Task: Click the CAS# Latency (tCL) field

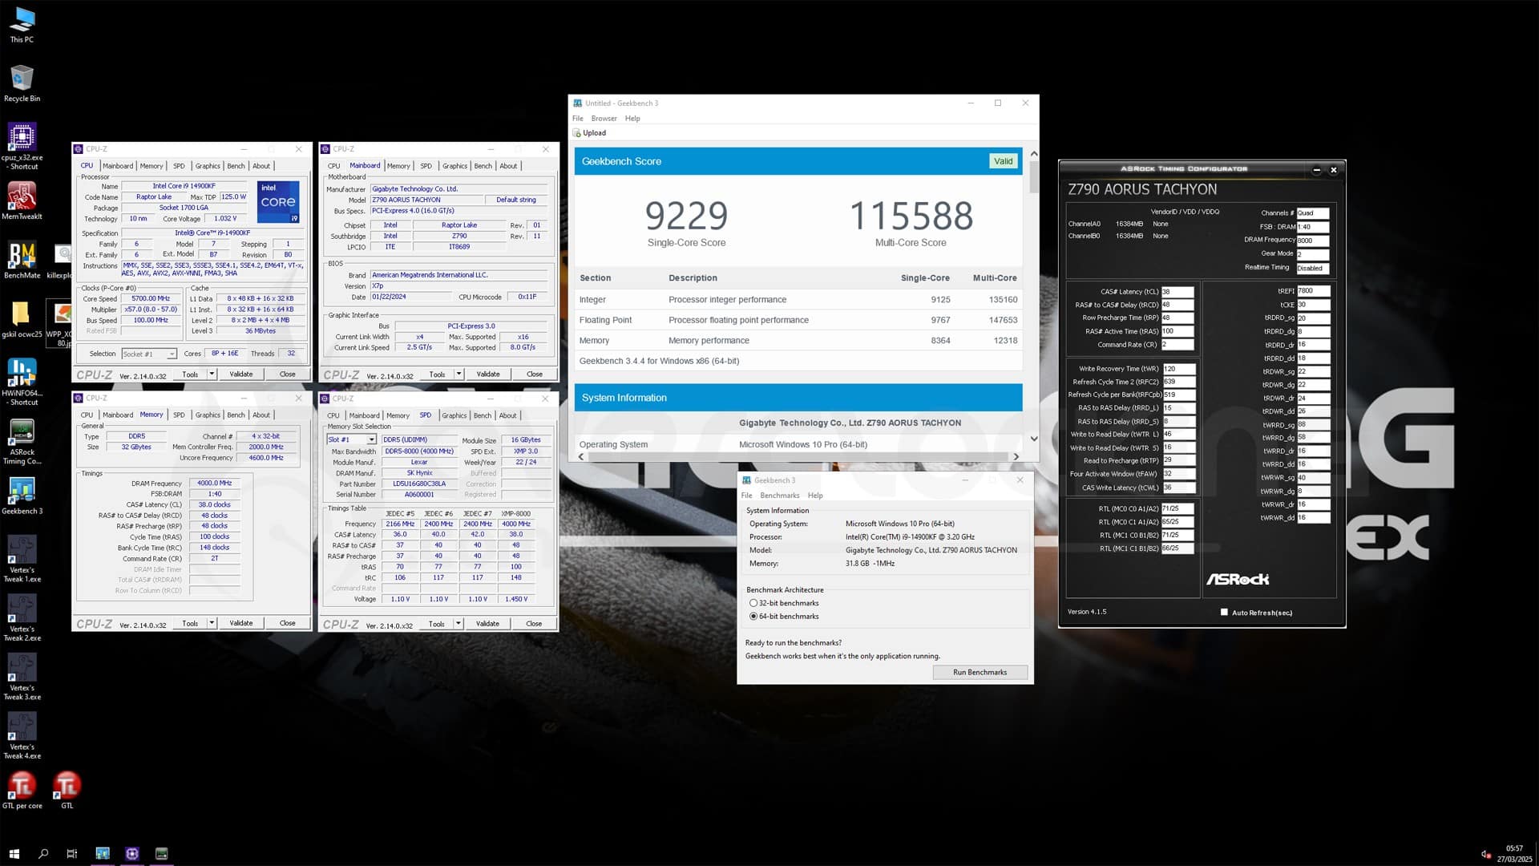Action: (x=1177, y=292)
